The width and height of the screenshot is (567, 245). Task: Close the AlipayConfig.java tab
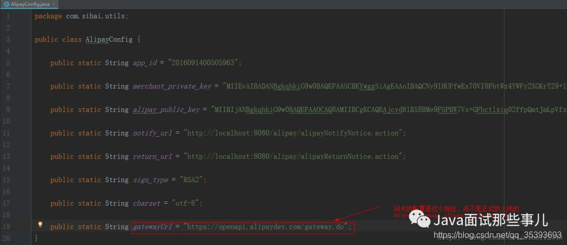[54, 5]
